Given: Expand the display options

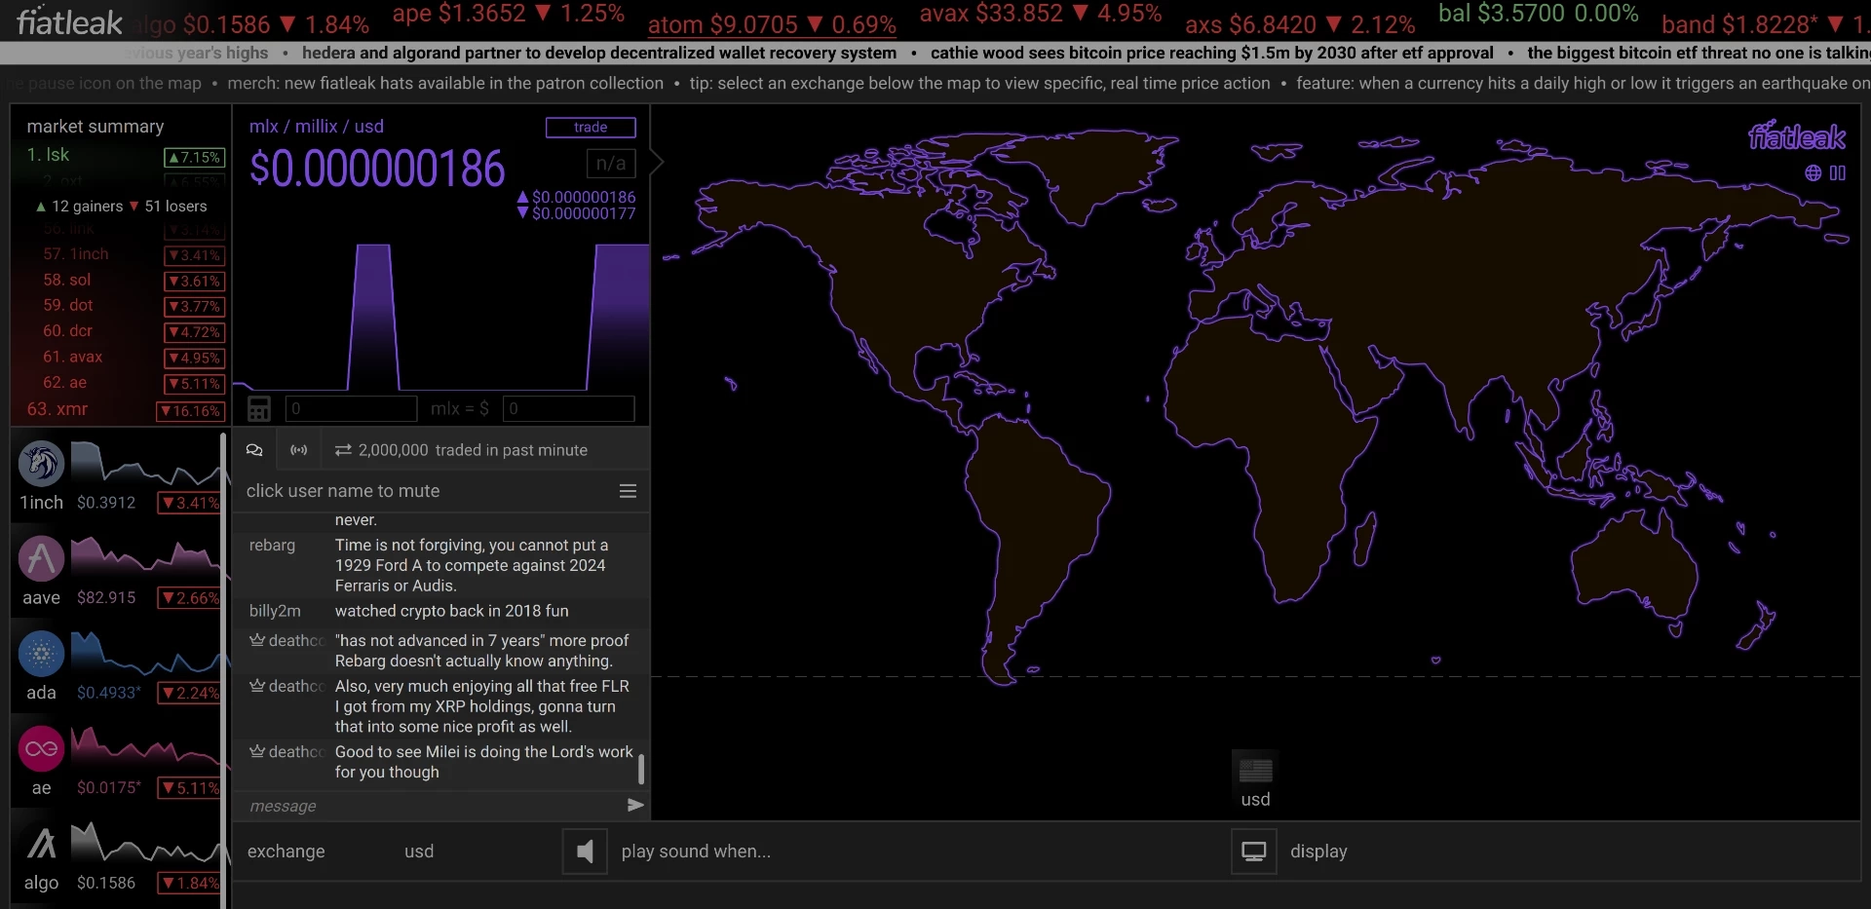Looking at the screenshot, I should pos(1318,852).
